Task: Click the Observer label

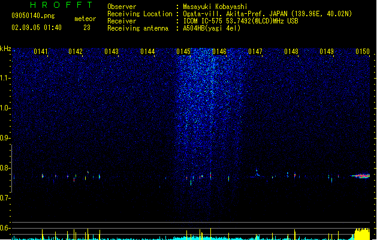Action: pos(122,7)
